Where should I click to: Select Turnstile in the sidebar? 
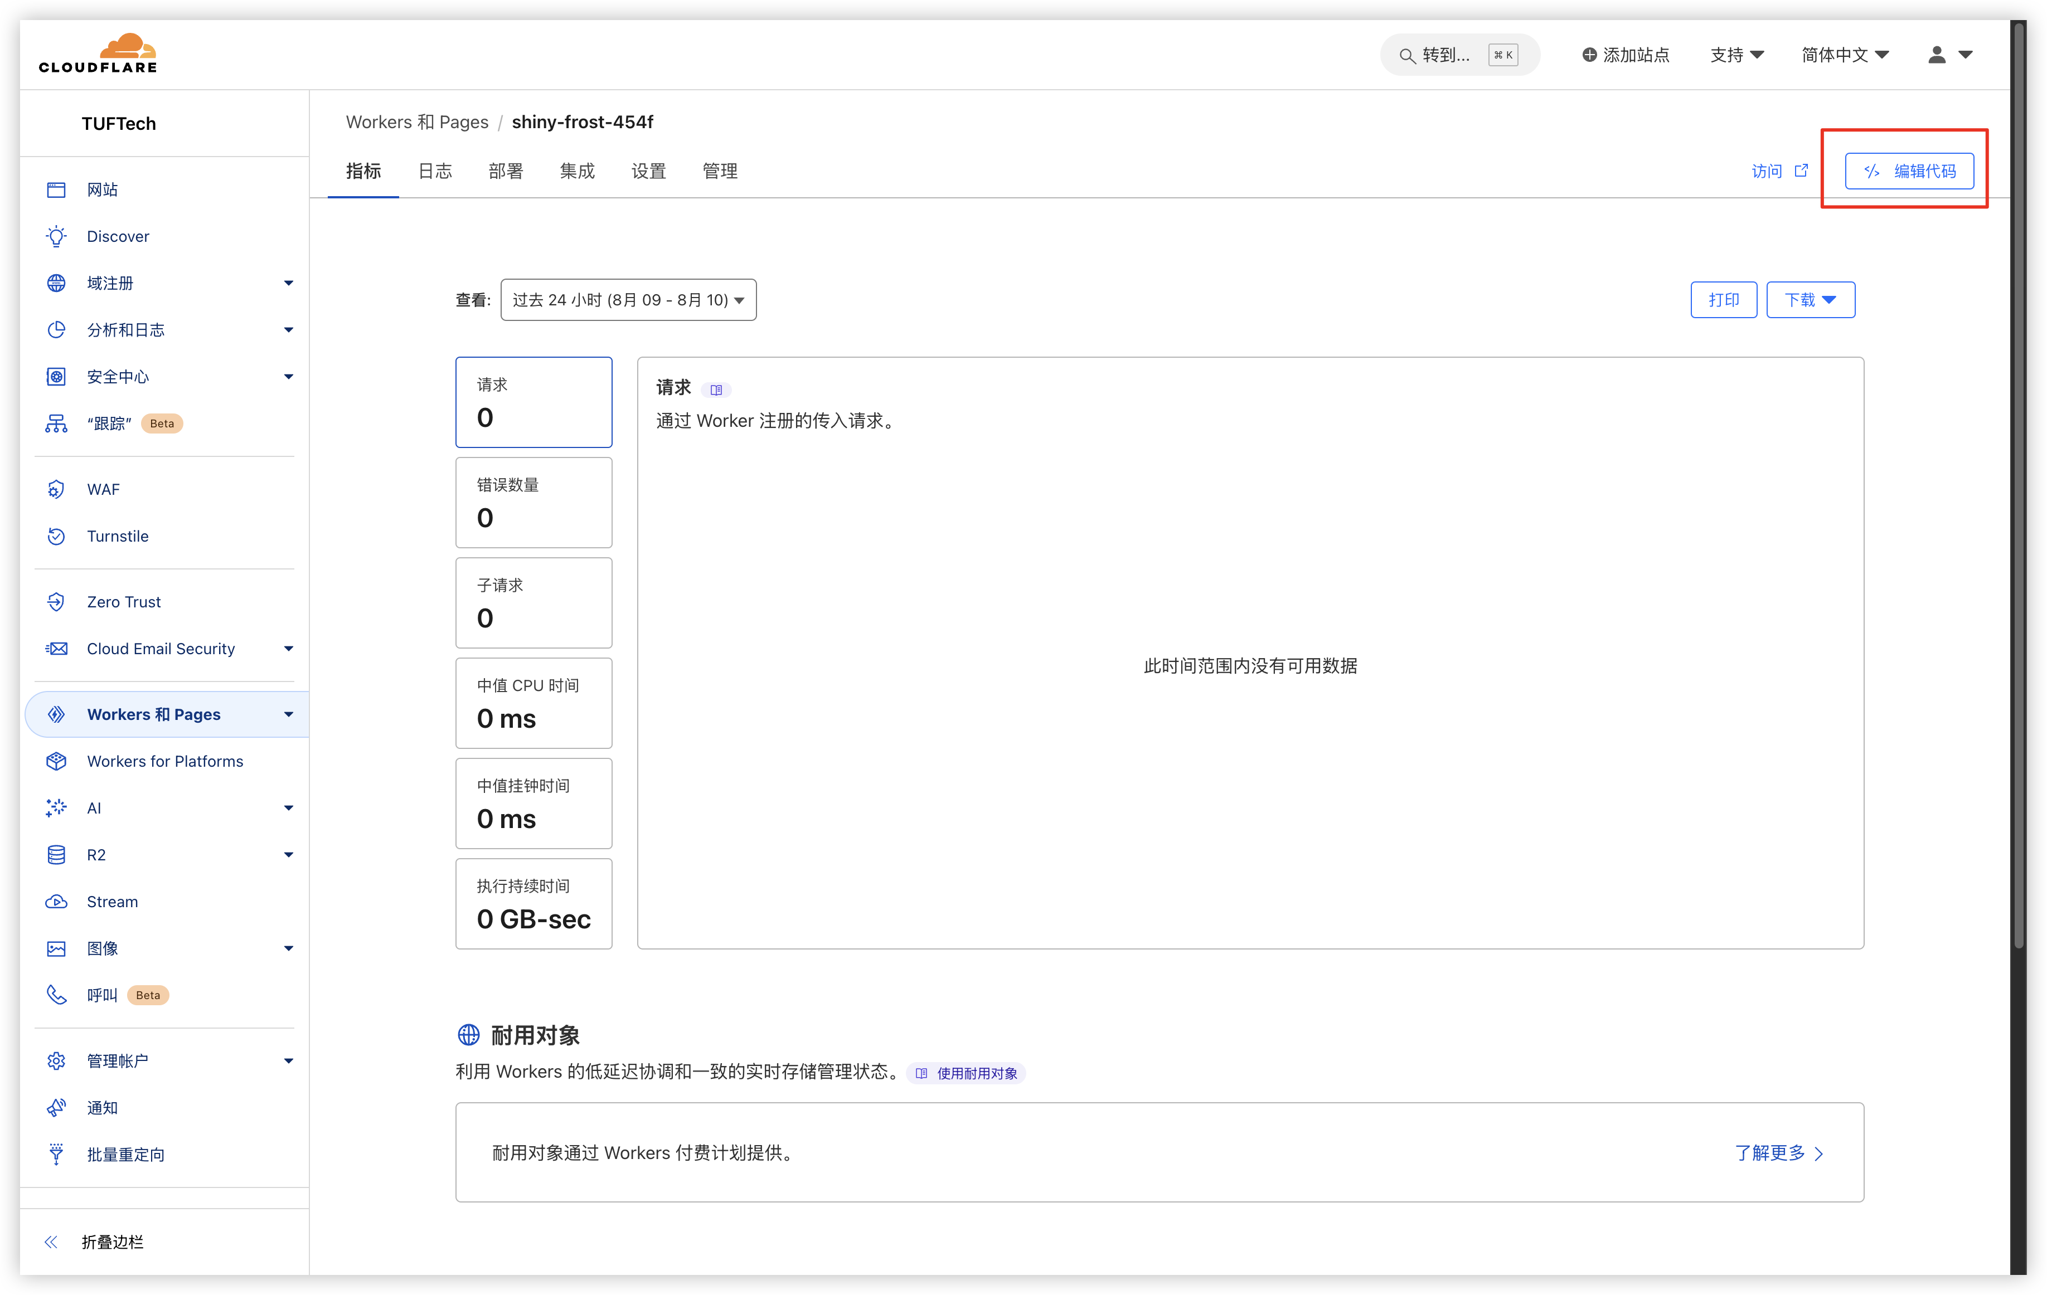[117, 536]
